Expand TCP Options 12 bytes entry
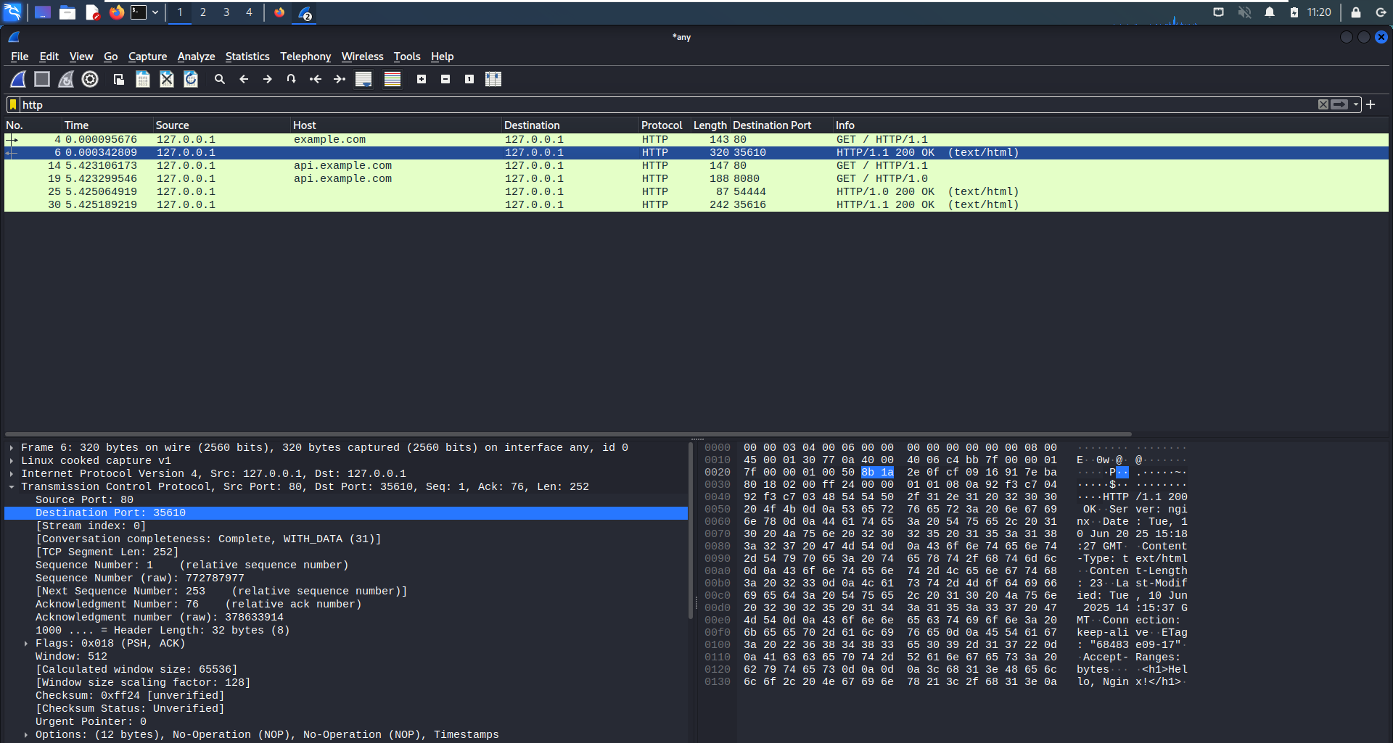Viewport: 1393px width, 743px height. (x=26, y=735)
